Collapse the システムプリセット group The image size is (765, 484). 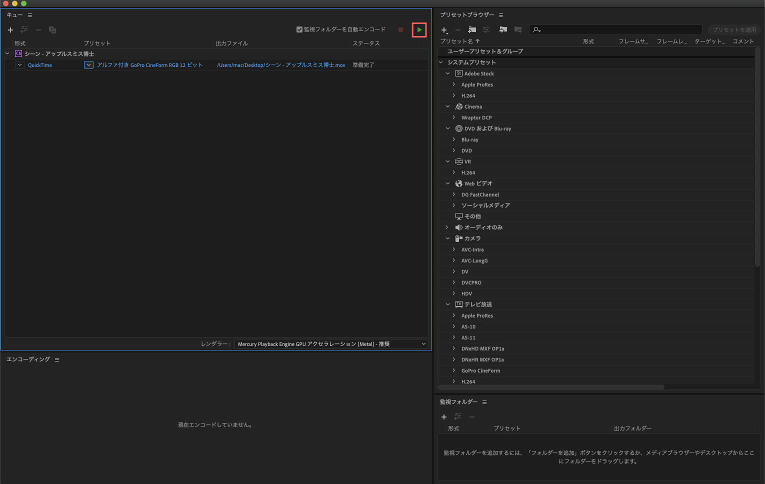pos(441,62)
